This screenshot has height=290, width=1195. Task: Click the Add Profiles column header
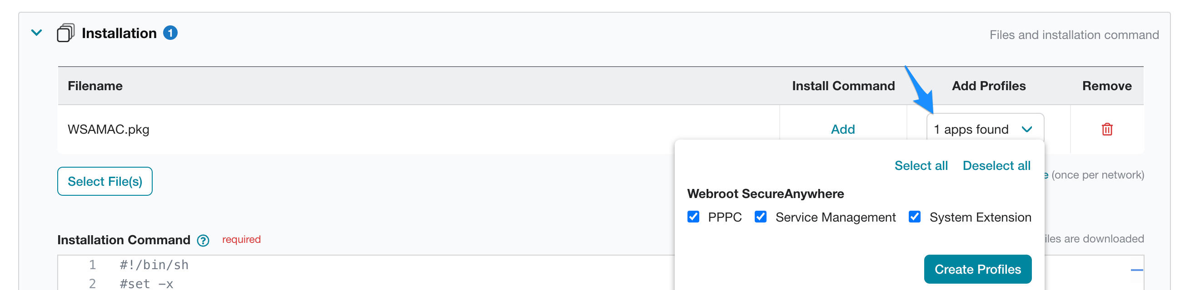[988, 86]
